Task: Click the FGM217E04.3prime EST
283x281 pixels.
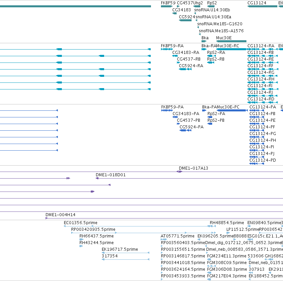Action: 209,279
